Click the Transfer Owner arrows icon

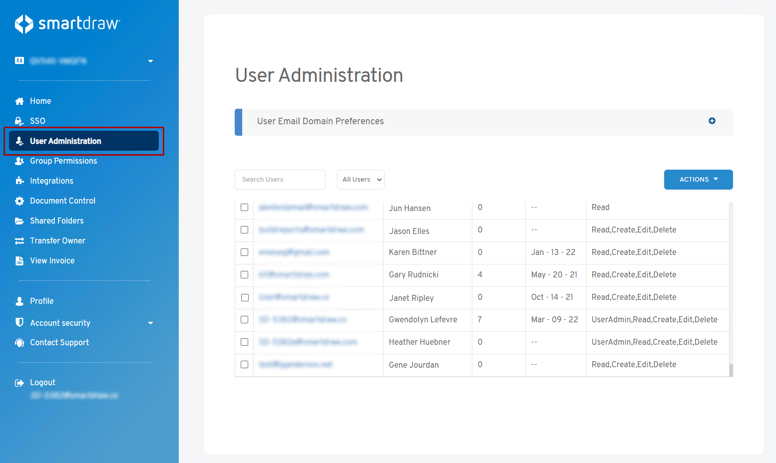(x=19, y=241)
